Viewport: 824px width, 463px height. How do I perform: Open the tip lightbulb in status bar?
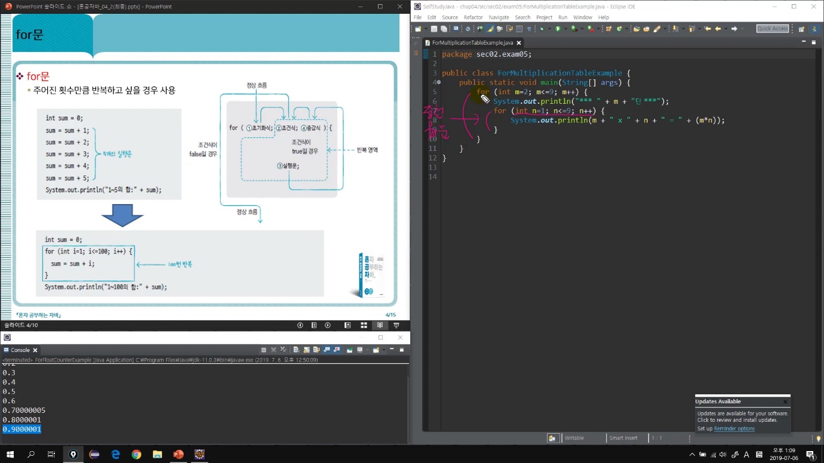(818, 438)
